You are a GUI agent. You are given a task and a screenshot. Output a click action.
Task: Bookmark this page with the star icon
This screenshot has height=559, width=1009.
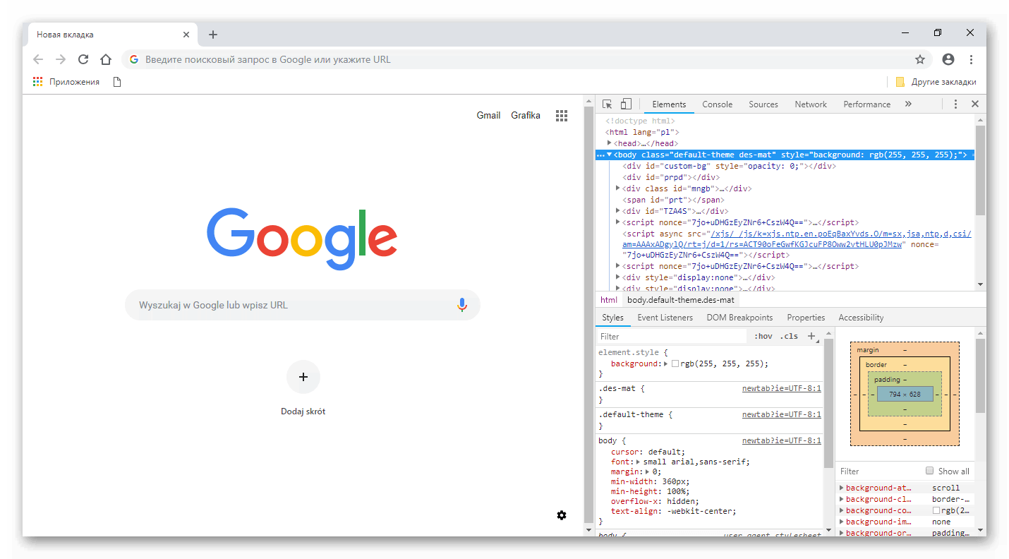tap(920, 59)
